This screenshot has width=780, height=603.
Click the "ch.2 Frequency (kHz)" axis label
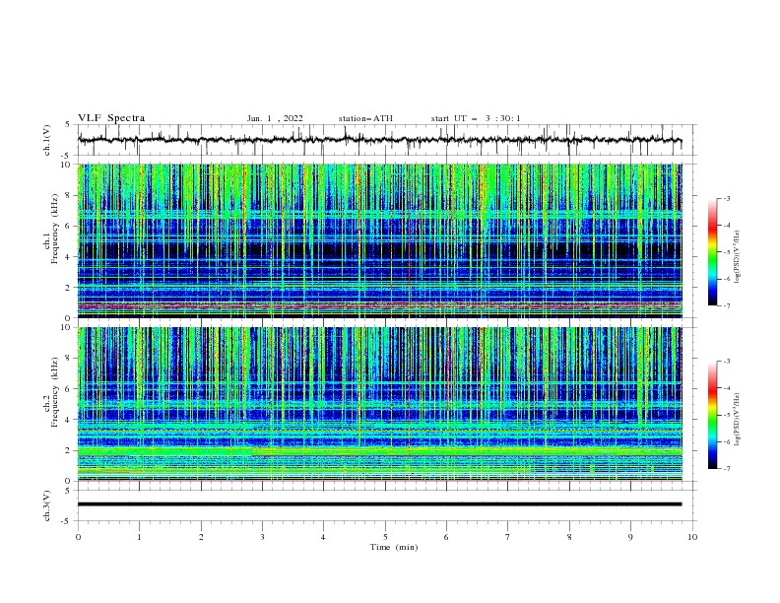pyautogui.click(x=52, y=392)
